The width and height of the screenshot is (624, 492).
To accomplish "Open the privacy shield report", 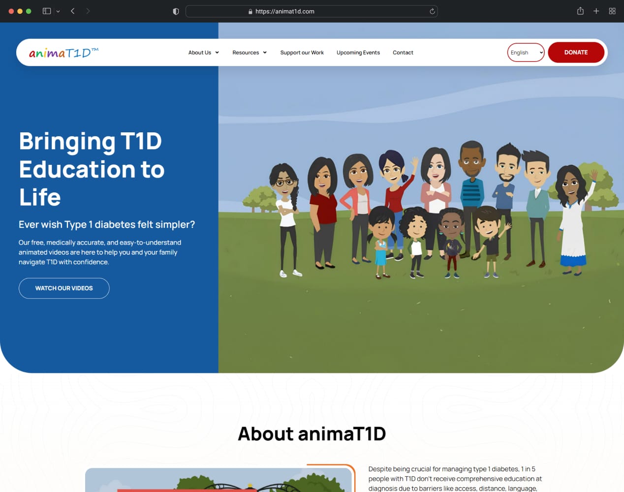I will tap(176, 11).
